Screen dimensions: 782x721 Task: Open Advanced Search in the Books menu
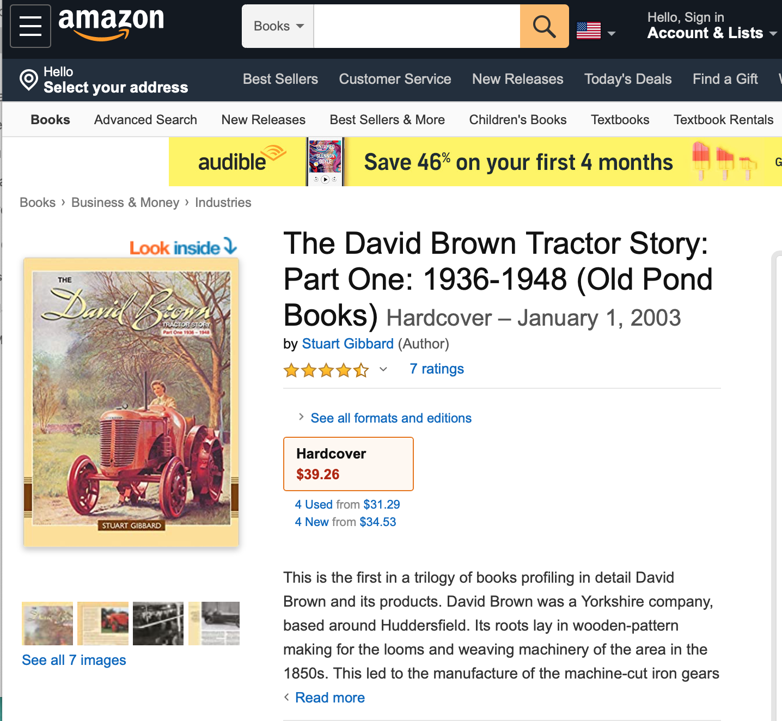pos(145,120)
